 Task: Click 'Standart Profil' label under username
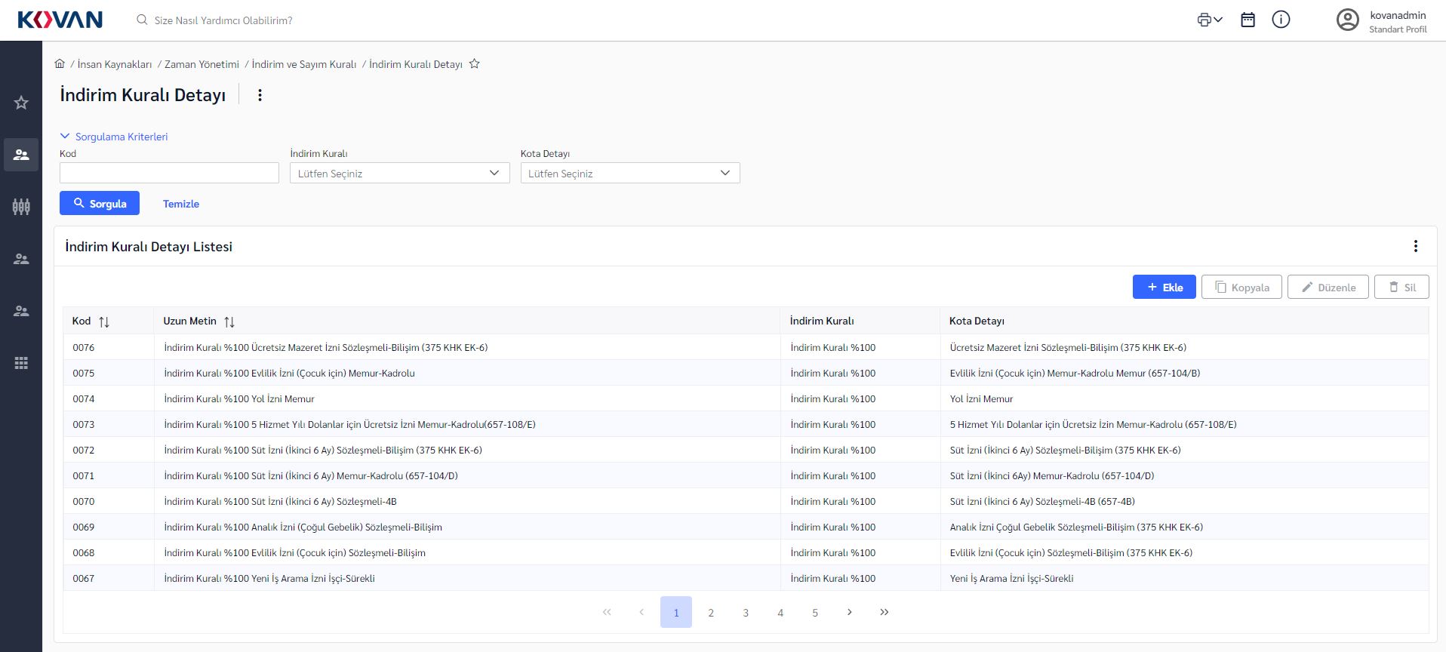[x=1398, y=29]
